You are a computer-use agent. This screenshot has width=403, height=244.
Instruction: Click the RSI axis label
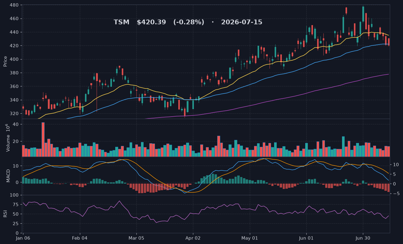tap(5, 214)
